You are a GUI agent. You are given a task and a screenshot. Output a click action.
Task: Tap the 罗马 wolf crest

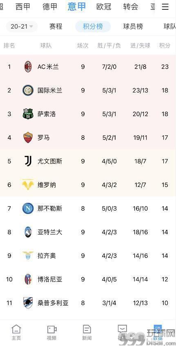[28, 137]
